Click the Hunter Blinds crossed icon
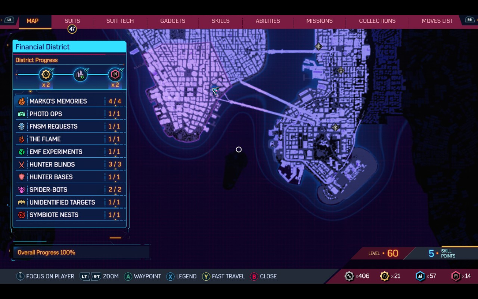The image size is (478, 299). 22,164
